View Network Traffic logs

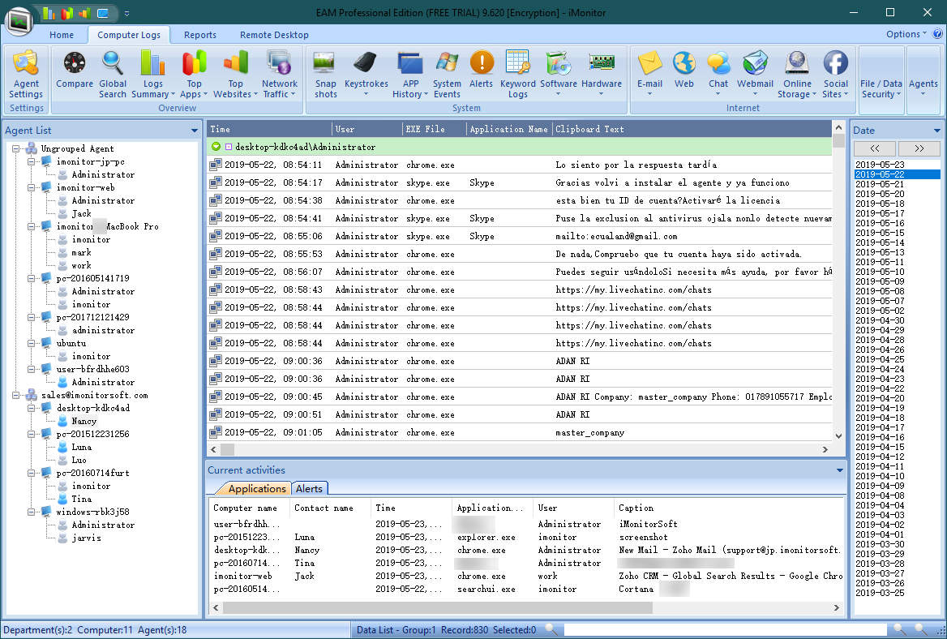pos(280,75)
